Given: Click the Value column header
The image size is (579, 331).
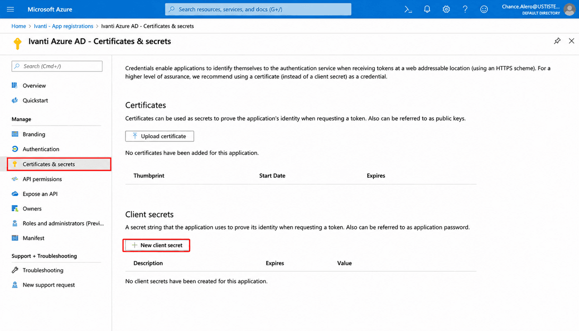Looking at the screenshot, I should pyautogui.click(x=345, y=263).
